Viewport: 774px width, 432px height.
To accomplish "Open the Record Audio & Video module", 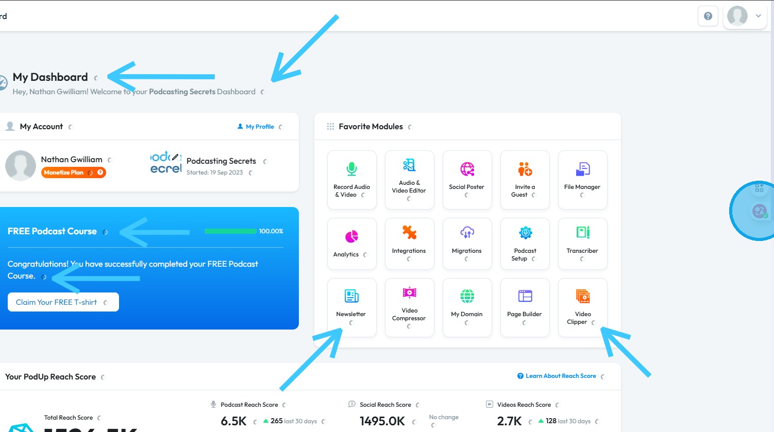I will [x=351, y=180].
